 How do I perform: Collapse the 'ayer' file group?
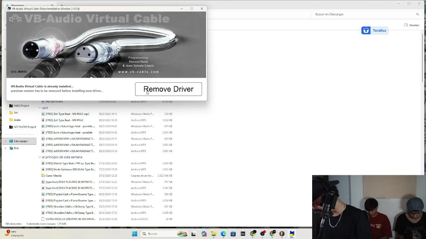40,108
